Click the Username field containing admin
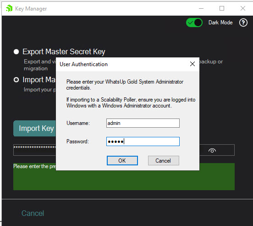Viewport: 253px width, 226px height. [143, 123]
